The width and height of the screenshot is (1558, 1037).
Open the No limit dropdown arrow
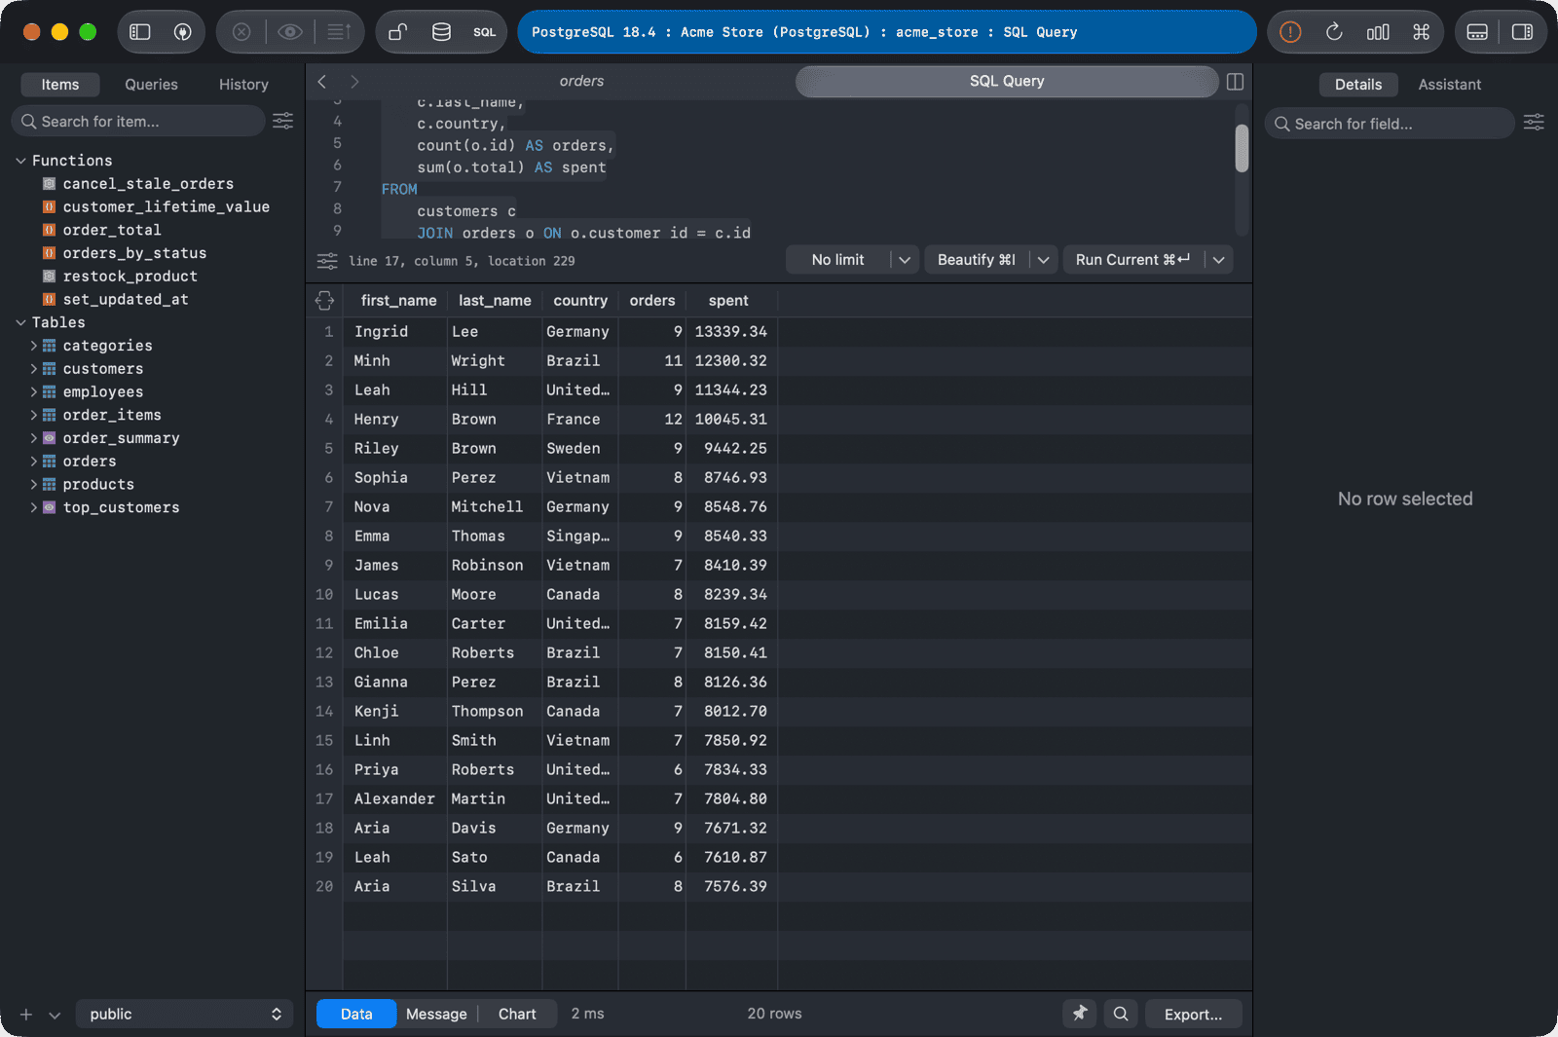click(x=905, y=260)
